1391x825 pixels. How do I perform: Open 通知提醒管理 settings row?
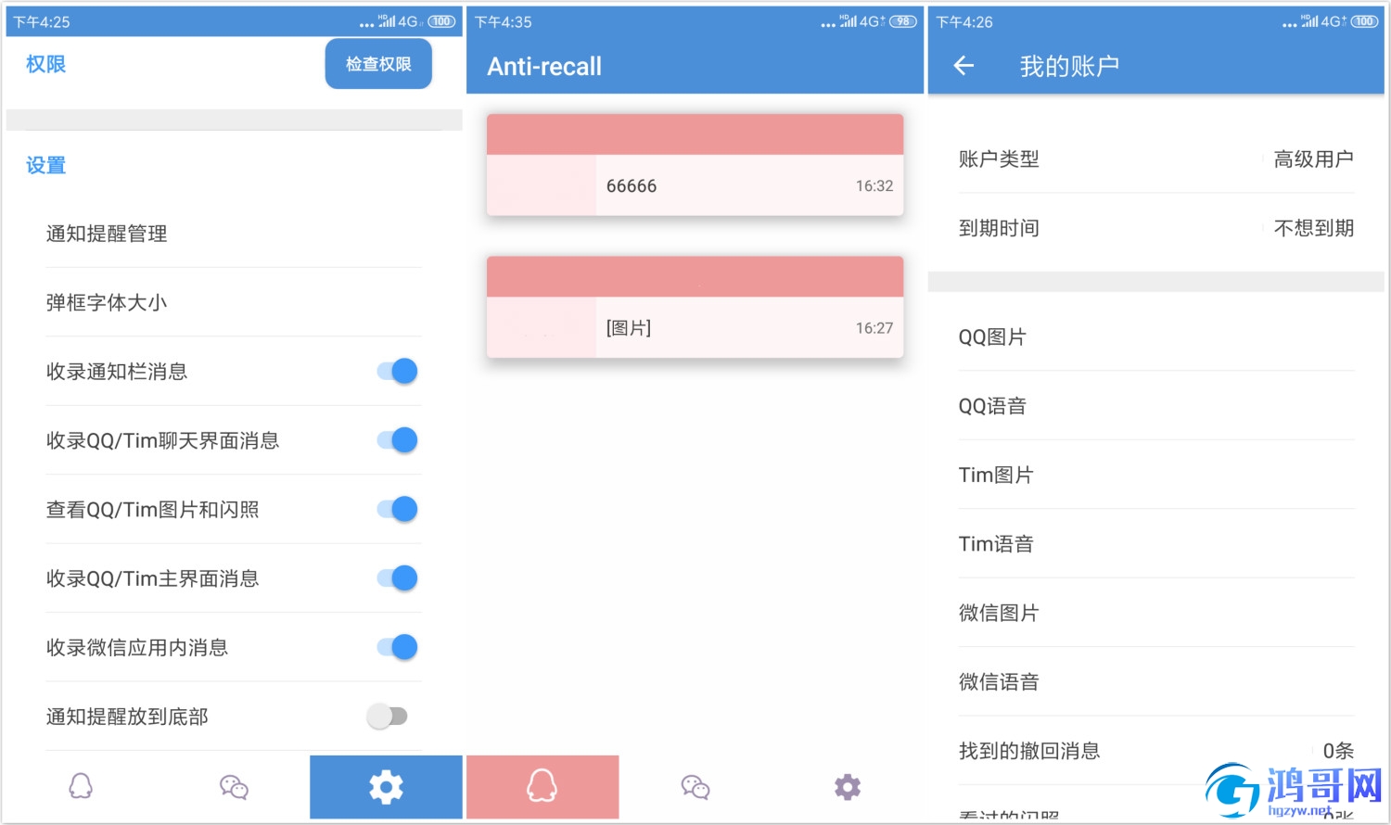click(234, 234)
